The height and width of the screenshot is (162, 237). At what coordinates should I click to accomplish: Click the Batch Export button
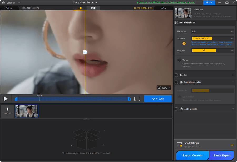pyautogui.click(x=222, y=155)
